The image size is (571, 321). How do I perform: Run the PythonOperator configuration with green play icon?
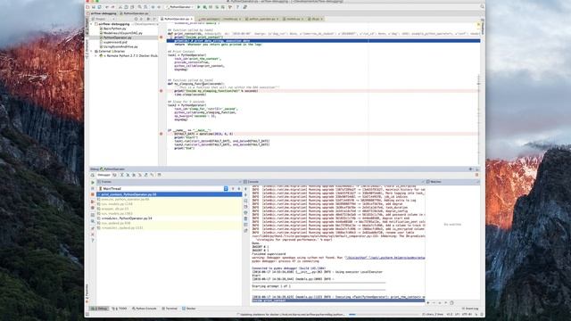point(199,7)
